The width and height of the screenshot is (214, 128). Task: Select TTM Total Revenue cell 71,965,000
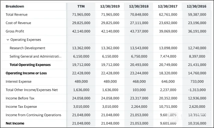(81, 15)
